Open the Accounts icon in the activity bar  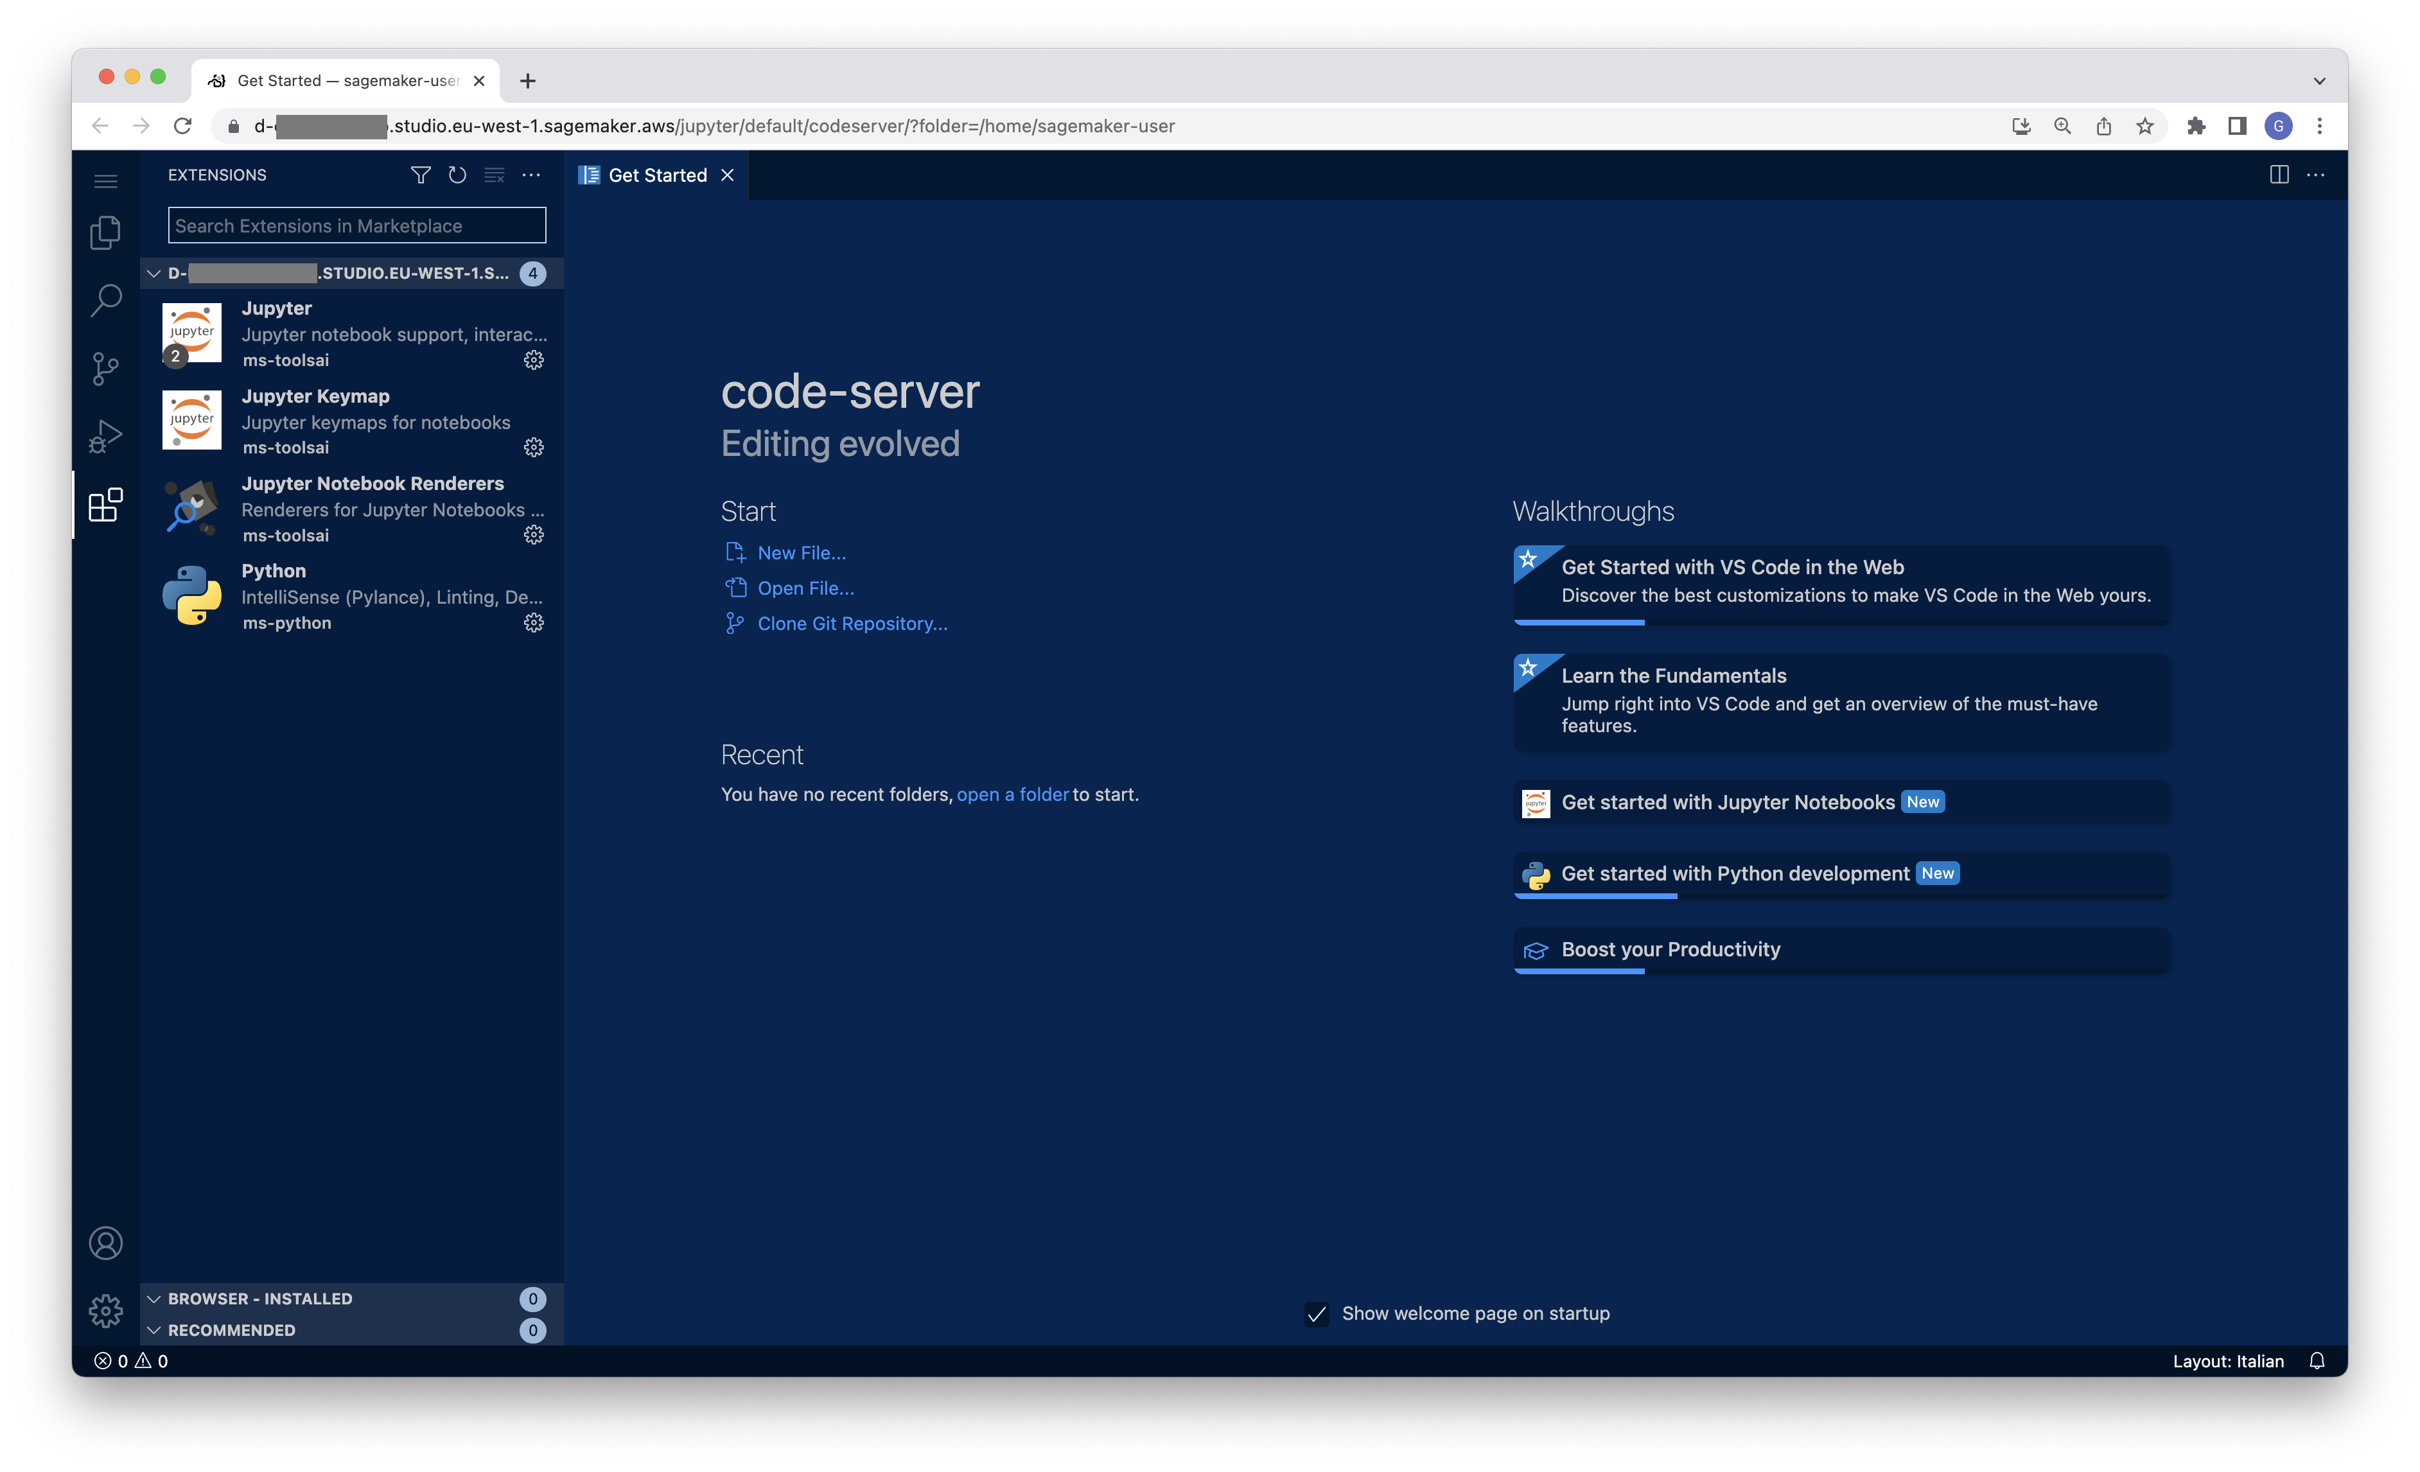pos(105,1243)
